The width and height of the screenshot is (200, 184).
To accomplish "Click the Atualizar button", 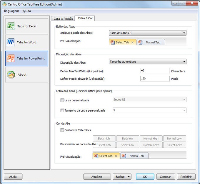I will (97, 177).
